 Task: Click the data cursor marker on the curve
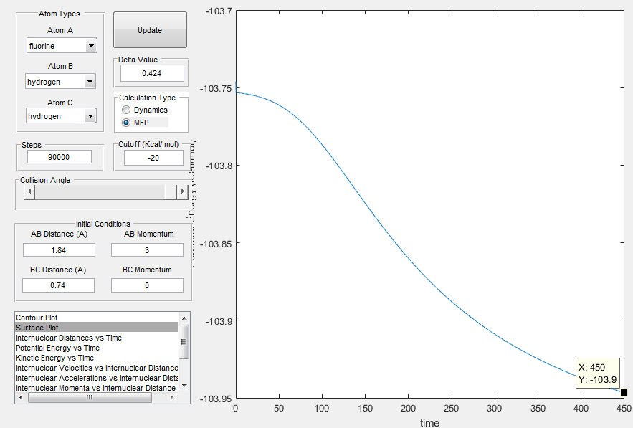pos(624,392)
